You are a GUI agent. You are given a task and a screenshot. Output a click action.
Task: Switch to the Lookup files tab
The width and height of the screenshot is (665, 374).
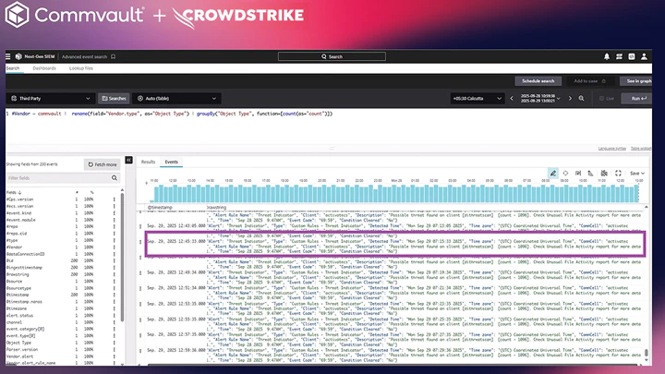pyautogui.click(x=81, y=68)
